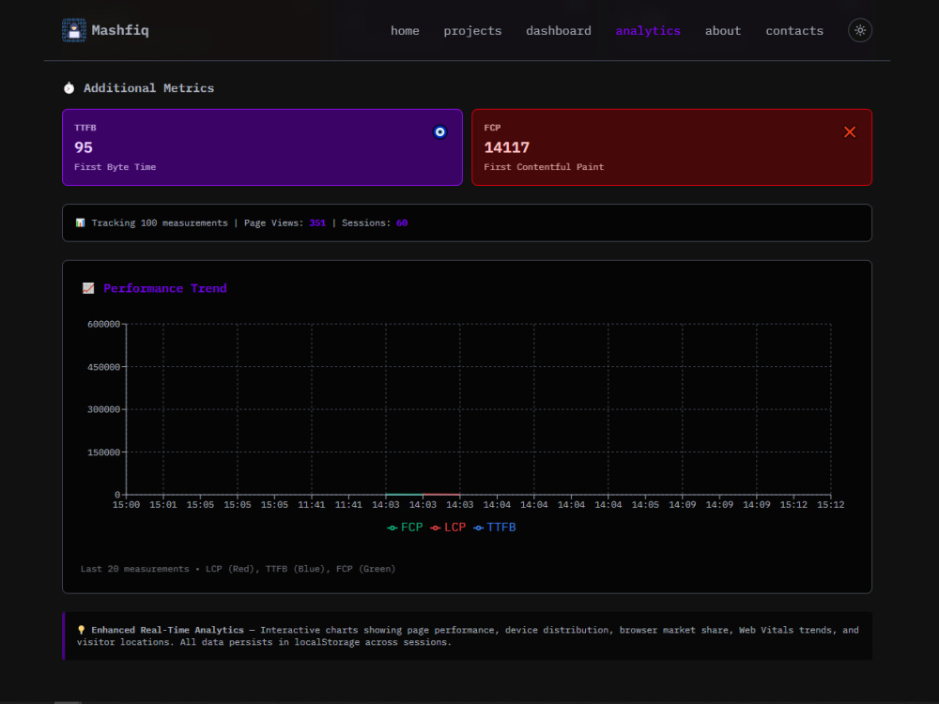Click the red LCP line segment on chart
The height and width of the screenshot is (704, 939).
click(441, 495)
